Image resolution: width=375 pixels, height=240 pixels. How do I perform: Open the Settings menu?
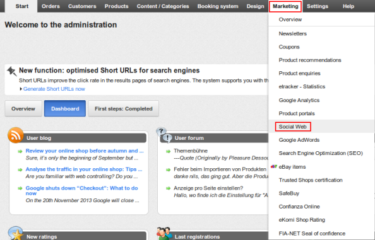click(318, 6)
